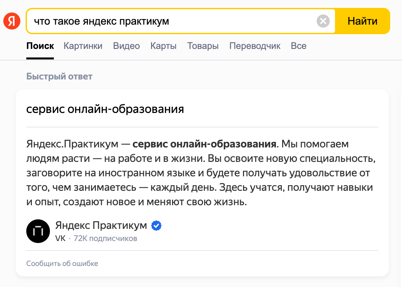Select the Картинки image search icon tab
Screen dimensions: 402x287
tap(83, 46)
